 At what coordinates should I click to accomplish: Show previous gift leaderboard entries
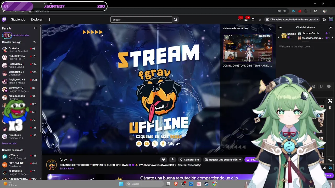278,37
